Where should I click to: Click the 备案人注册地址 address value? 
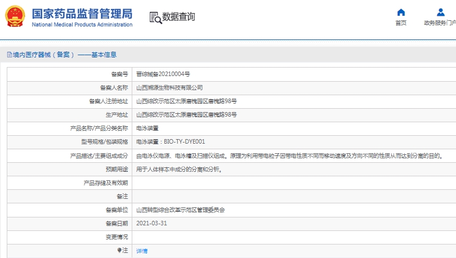[186, 101]
